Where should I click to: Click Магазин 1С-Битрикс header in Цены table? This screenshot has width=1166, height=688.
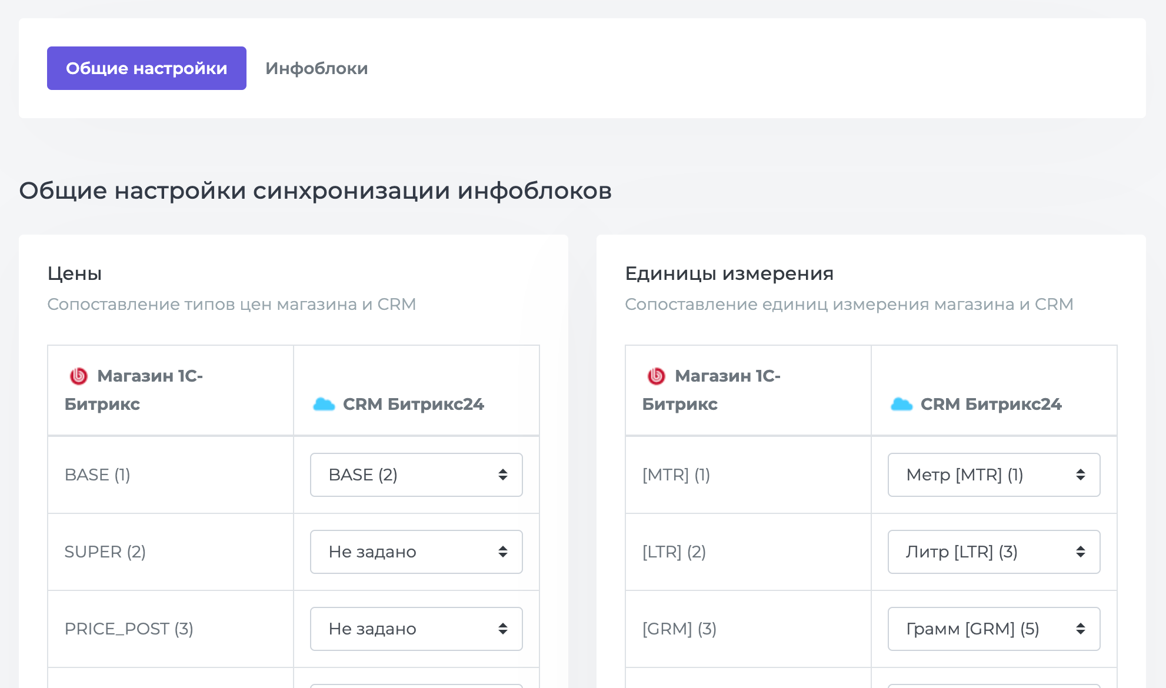pos(134,390)
